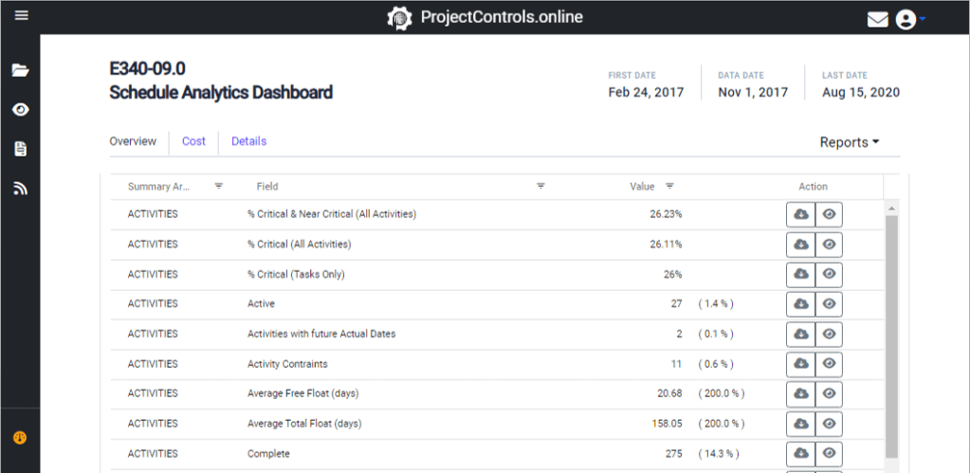Switch to the Cost tab
The width and height of the screenshot is (970, 473).
(x=193, y=141)
